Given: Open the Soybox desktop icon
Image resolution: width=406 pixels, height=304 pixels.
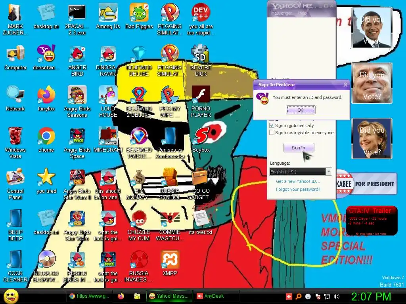Looking at the screenshot, I should tap(201, 140).
